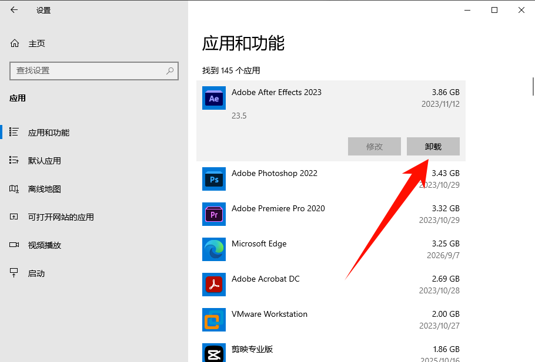The height and width of the screenshot is (362, 535).
Task: Click the vertical scrollbar thumb
Action: click(533, 86)
